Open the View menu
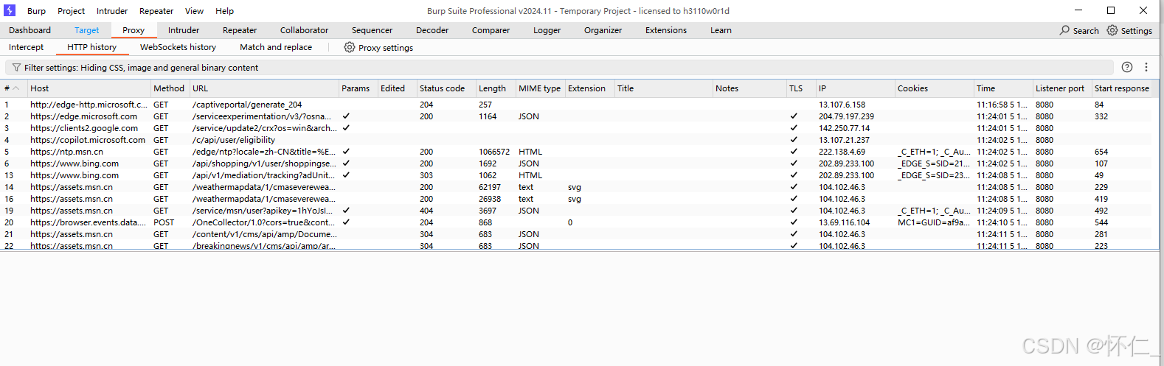 pos(194,11)
